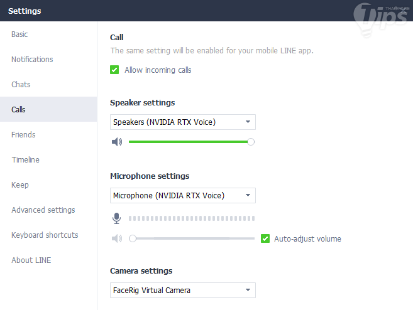The width and height of the screenshot is (413, 310).
Task: Click the dimmed microphone volume speaker icon
Action: [x=117, y=238]
